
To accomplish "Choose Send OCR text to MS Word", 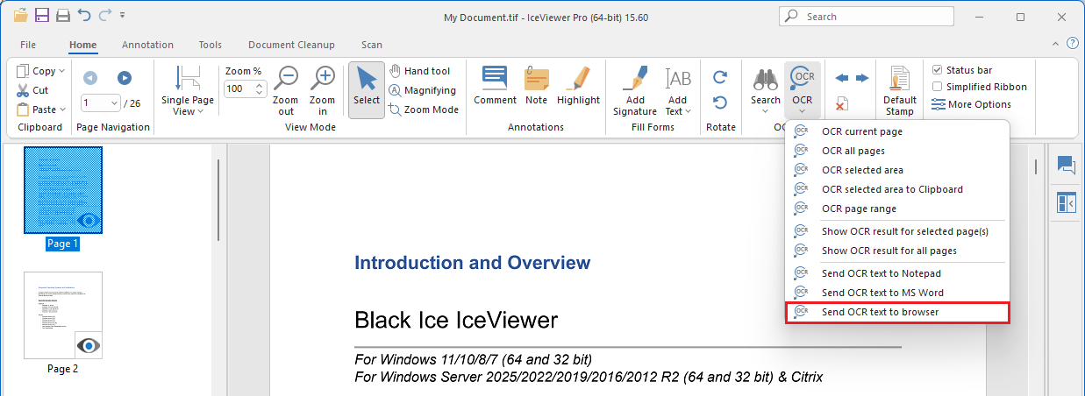I will pyautogui.click(x=897, y=293).
